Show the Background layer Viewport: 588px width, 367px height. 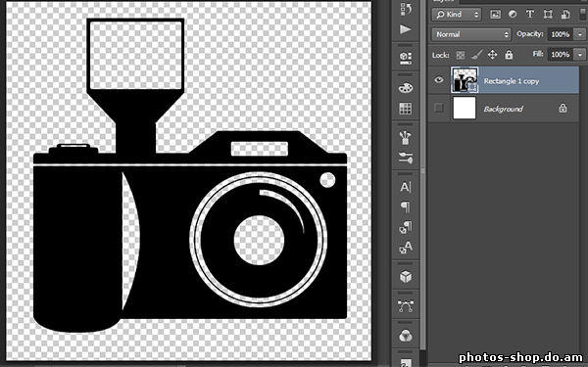pyautogui.click(x=439, y=109)
